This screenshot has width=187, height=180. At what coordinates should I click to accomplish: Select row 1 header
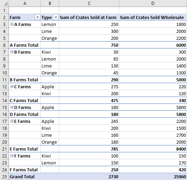(4, 10)
